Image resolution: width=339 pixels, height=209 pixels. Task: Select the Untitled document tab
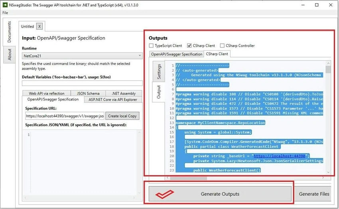point(28,26)
